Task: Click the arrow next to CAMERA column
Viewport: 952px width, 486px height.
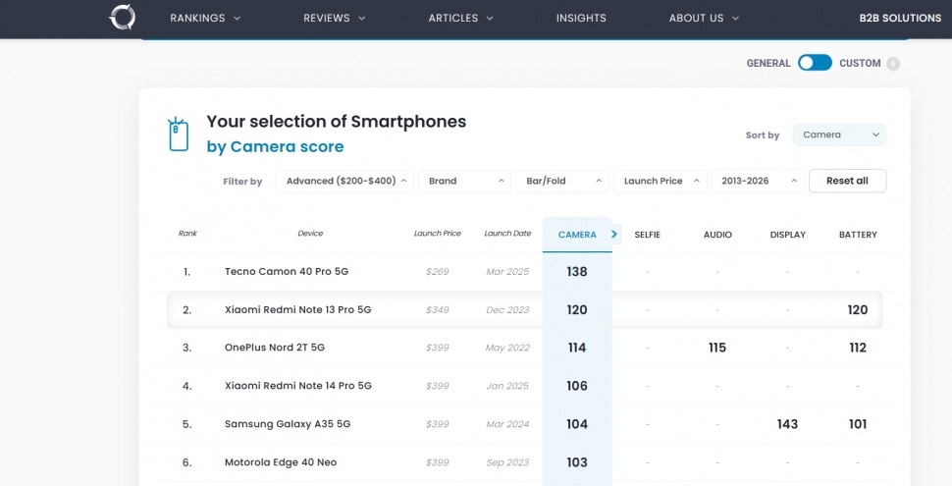Action: pyautogui.click(x=614, y=234)
